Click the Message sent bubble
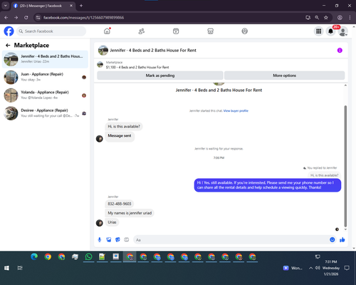Screen dimensions: 356x285 120,136
